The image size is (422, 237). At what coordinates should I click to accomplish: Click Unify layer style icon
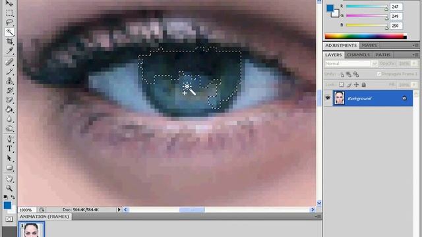coord(356,74)
